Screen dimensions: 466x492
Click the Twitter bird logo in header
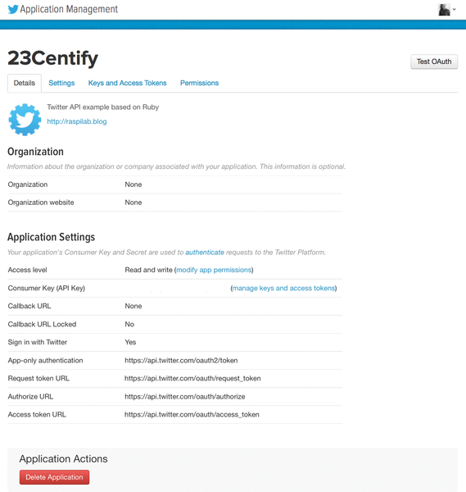tap(13, 9)
